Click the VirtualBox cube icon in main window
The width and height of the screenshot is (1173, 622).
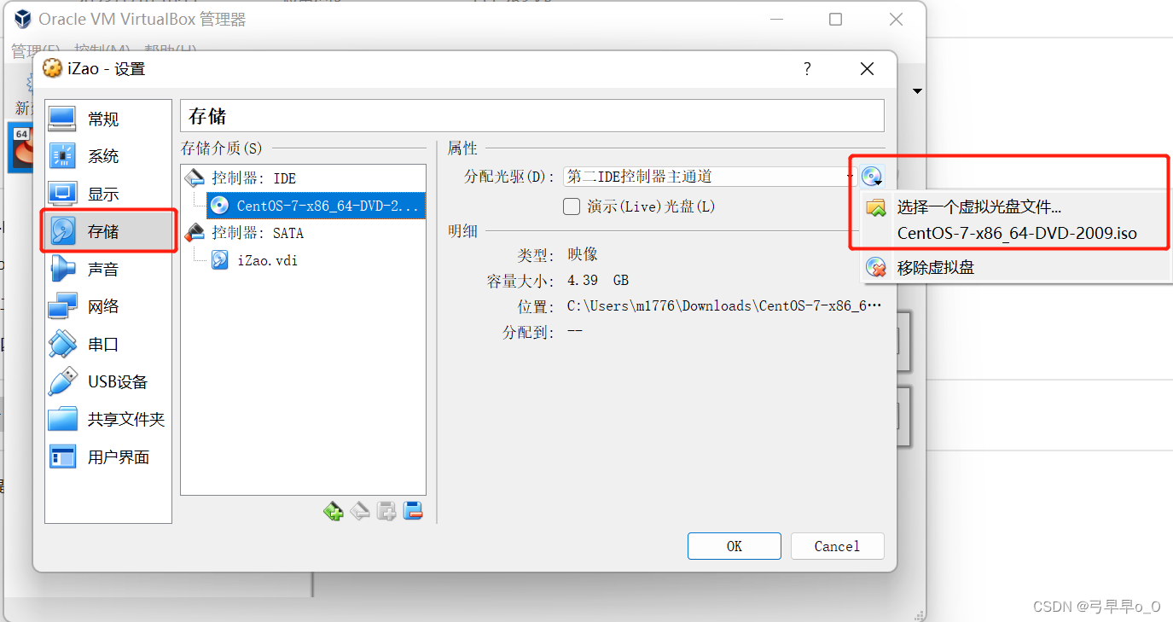(x=23, y=19)
